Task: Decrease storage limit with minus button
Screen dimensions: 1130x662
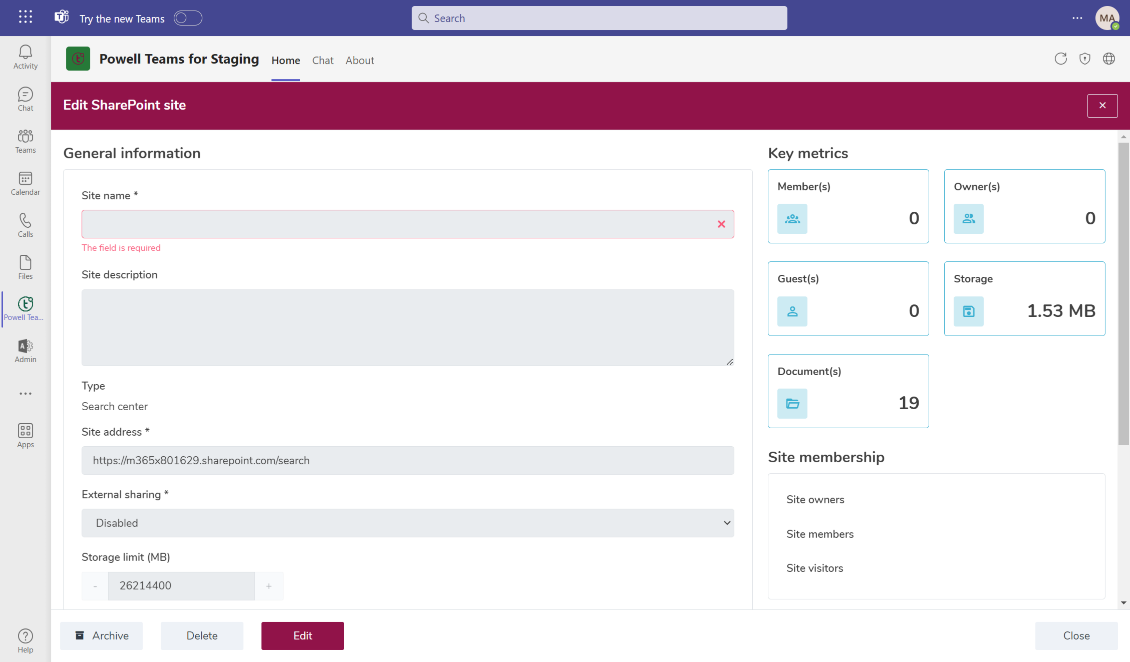Action: [x=95, y=586]
